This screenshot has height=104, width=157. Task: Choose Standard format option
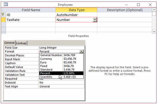(61, 70)
